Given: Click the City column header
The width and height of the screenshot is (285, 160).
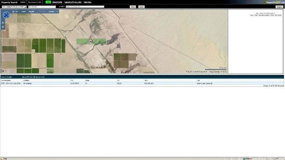Looking at the screenshot, I should click(x=72, y=80).
